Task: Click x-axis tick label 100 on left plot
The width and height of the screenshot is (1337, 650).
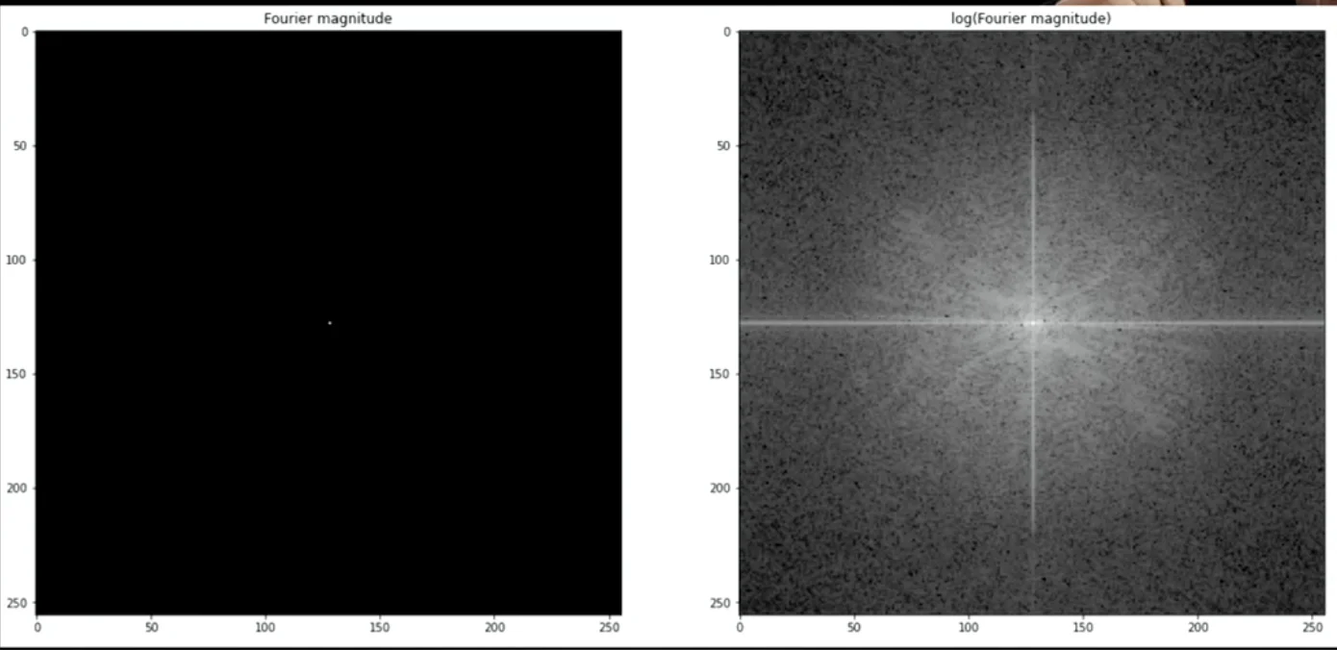Action: click(x=265, y=626)
